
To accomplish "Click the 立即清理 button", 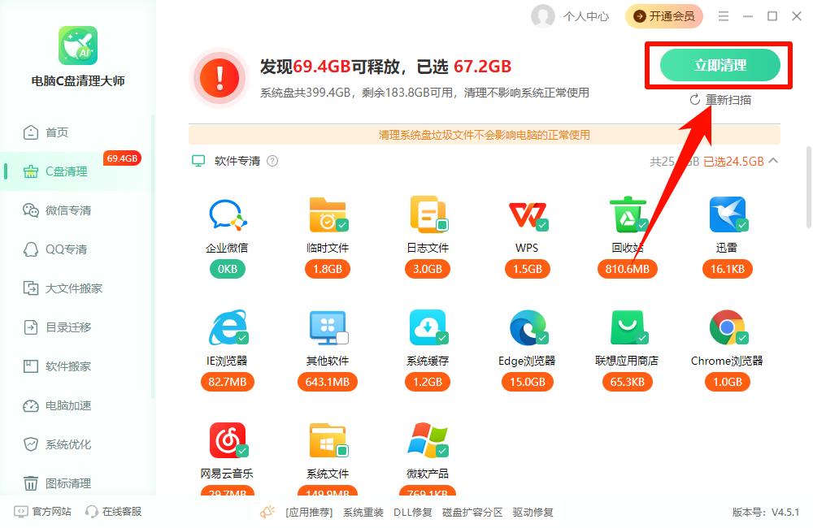I will pyautogui.click(x=720, y=65).
